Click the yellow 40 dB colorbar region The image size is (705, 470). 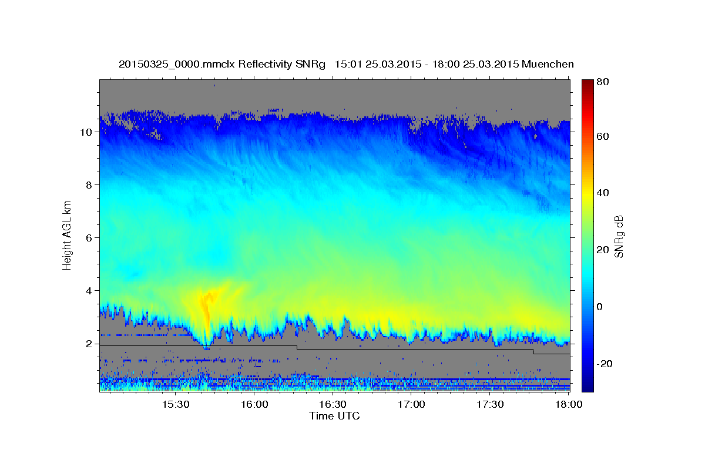[587, 193]
